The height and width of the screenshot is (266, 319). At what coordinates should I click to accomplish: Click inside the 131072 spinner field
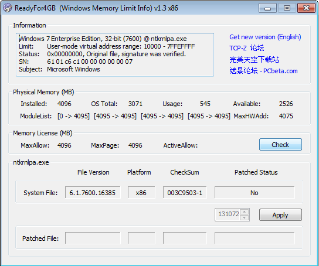pos(228,214)
